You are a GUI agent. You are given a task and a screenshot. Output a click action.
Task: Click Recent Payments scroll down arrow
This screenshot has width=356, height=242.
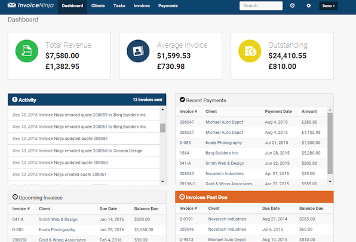click(x=330, y=182)
